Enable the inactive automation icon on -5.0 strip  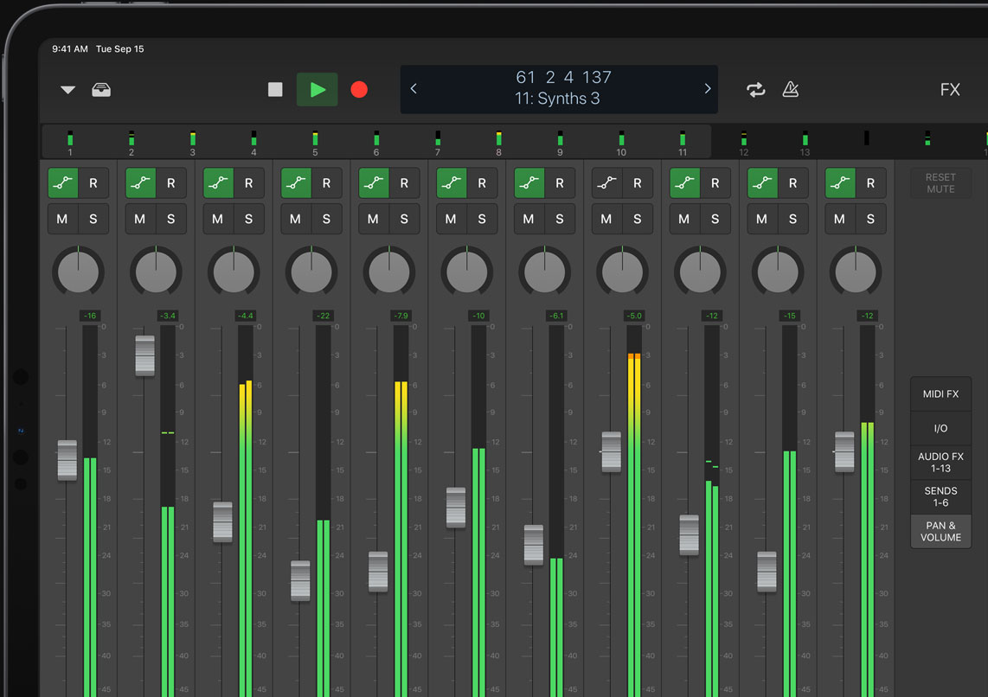point(607,183)
